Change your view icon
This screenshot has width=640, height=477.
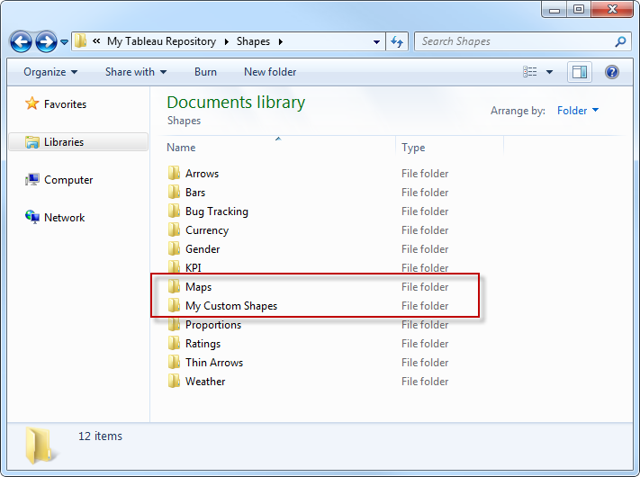[x=530, y=72]
